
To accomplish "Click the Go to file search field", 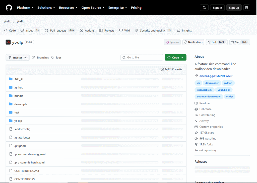I will tap(142, 57).
